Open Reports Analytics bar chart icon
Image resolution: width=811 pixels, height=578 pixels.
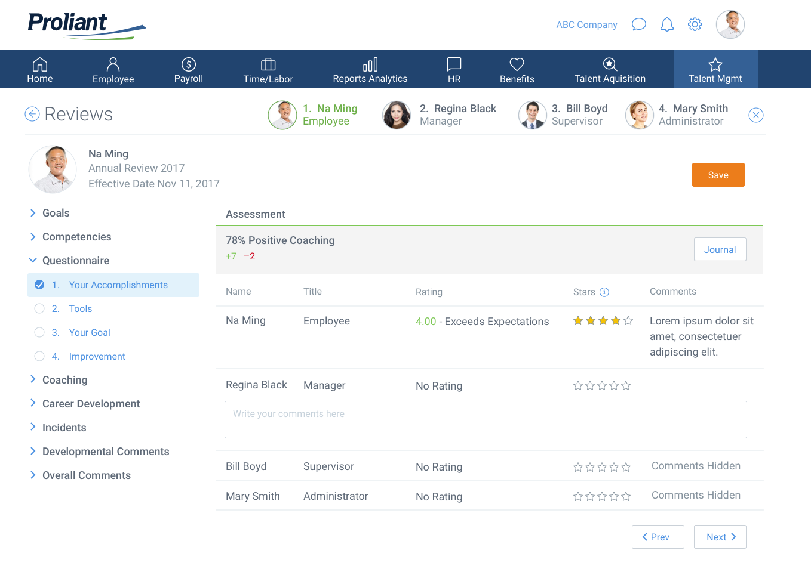point(370,64)
